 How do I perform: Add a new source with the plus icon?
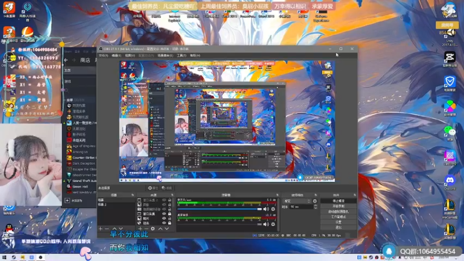coord(140,229)
